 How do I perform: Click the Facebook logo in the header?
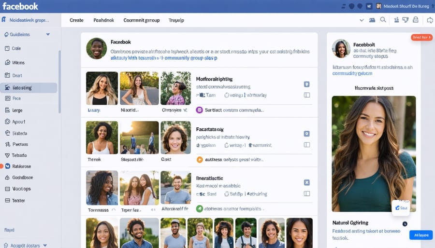[x=20, y=6]
